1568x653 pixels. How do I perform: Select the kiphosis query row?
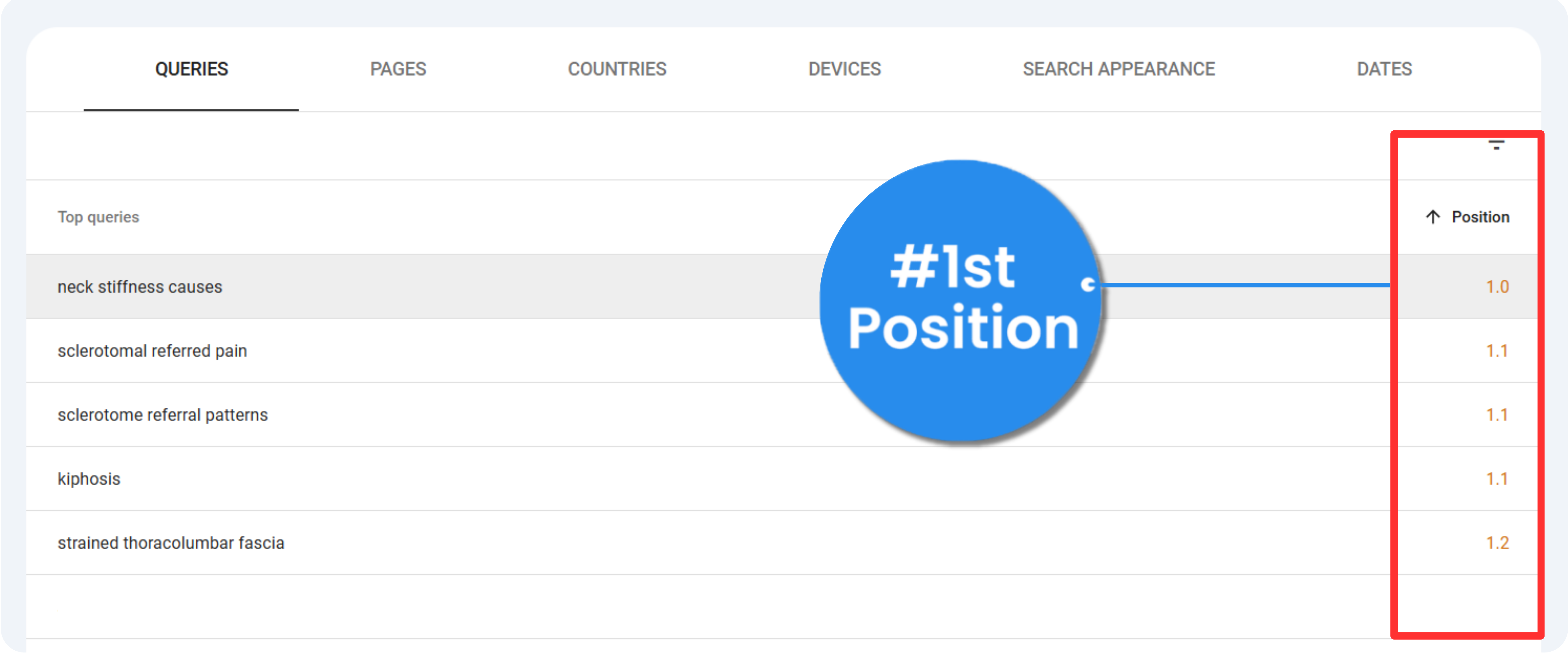pyautogui.click(x=89, y=479)
